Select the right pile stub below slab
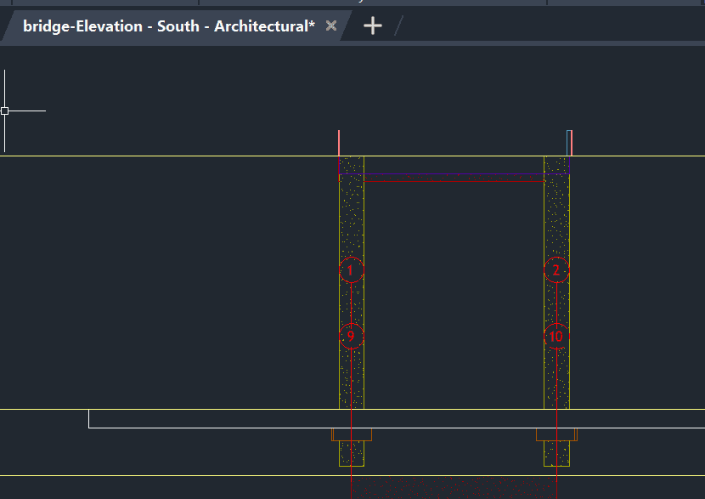 click(x=556, y=454)
